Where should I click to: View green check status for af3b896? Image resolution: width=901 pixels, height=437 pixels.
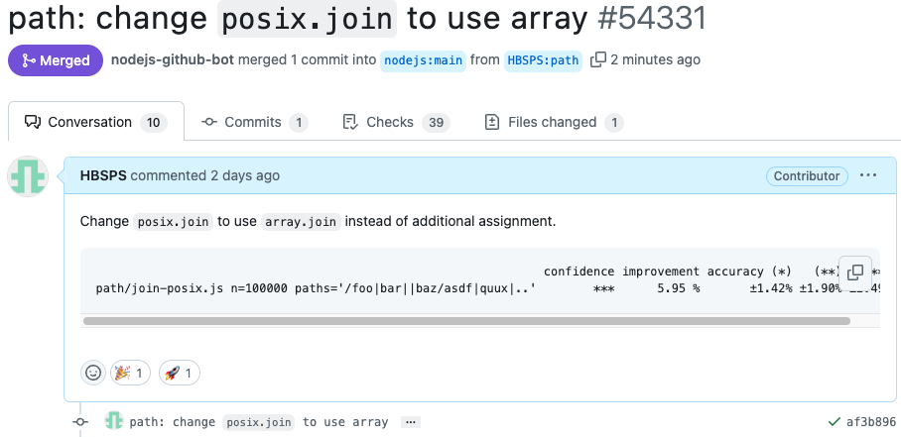click(835, 422)
